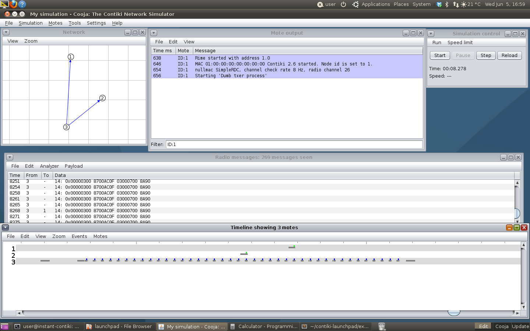Open the Firefox launcher in top panel
Image resolution: width=530 pixels, height=331 pixels.
coord(13,4)
